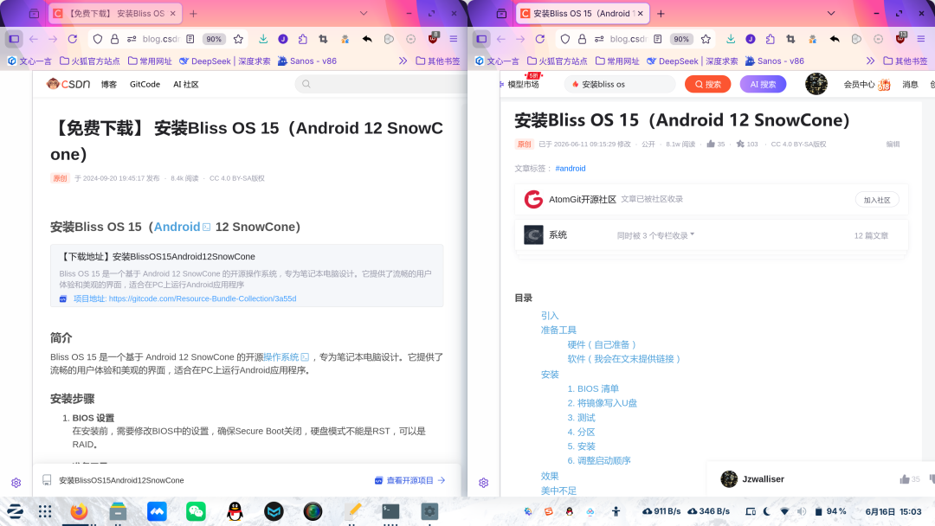Open QQ penguin app from the taskbar
This screenshot has width=935, height=526.
[235, 511]
